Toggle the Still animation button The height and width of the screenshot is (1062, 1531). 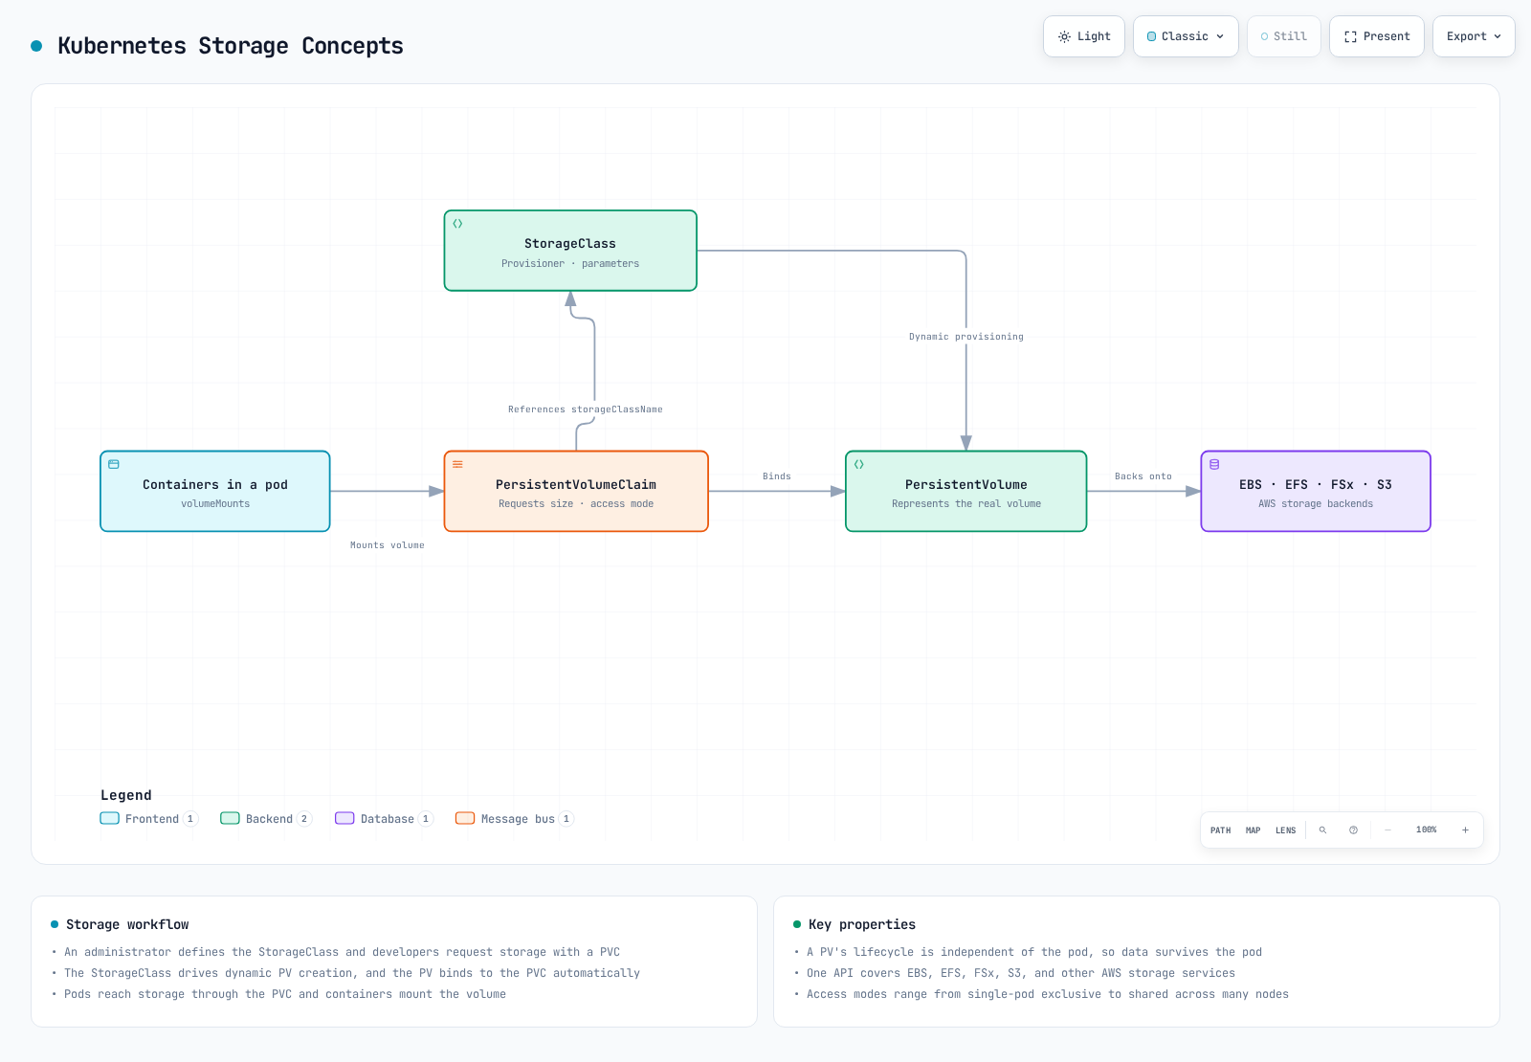coord(1284,36)
